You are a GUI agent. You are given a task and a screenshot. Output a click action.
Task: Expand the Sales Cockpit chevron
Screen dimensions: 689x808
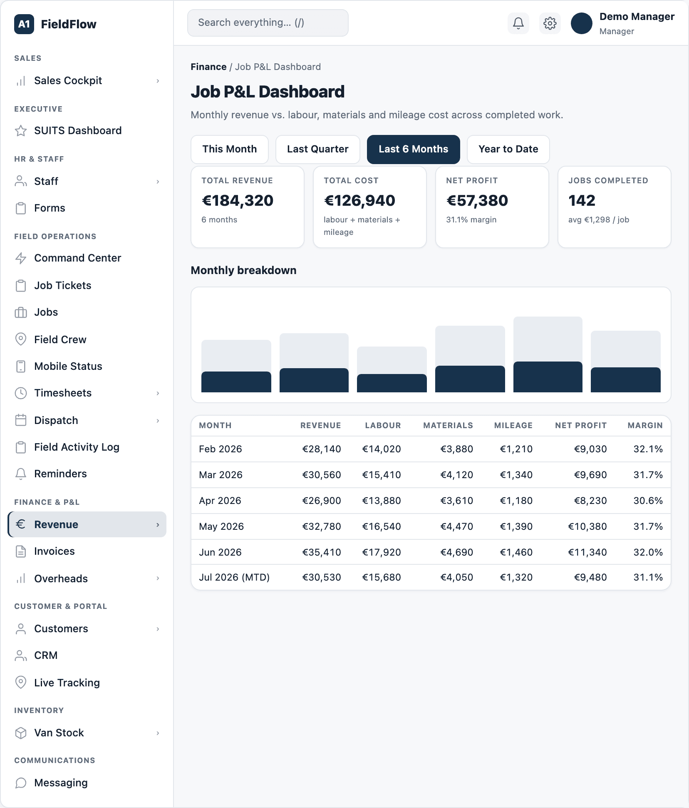point(158,81)
